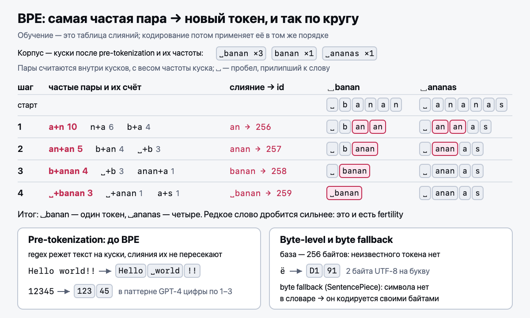
Task: Click the highlighted pair 'an+an 5'
Action: pyautogui.click(x=65, y=149)
